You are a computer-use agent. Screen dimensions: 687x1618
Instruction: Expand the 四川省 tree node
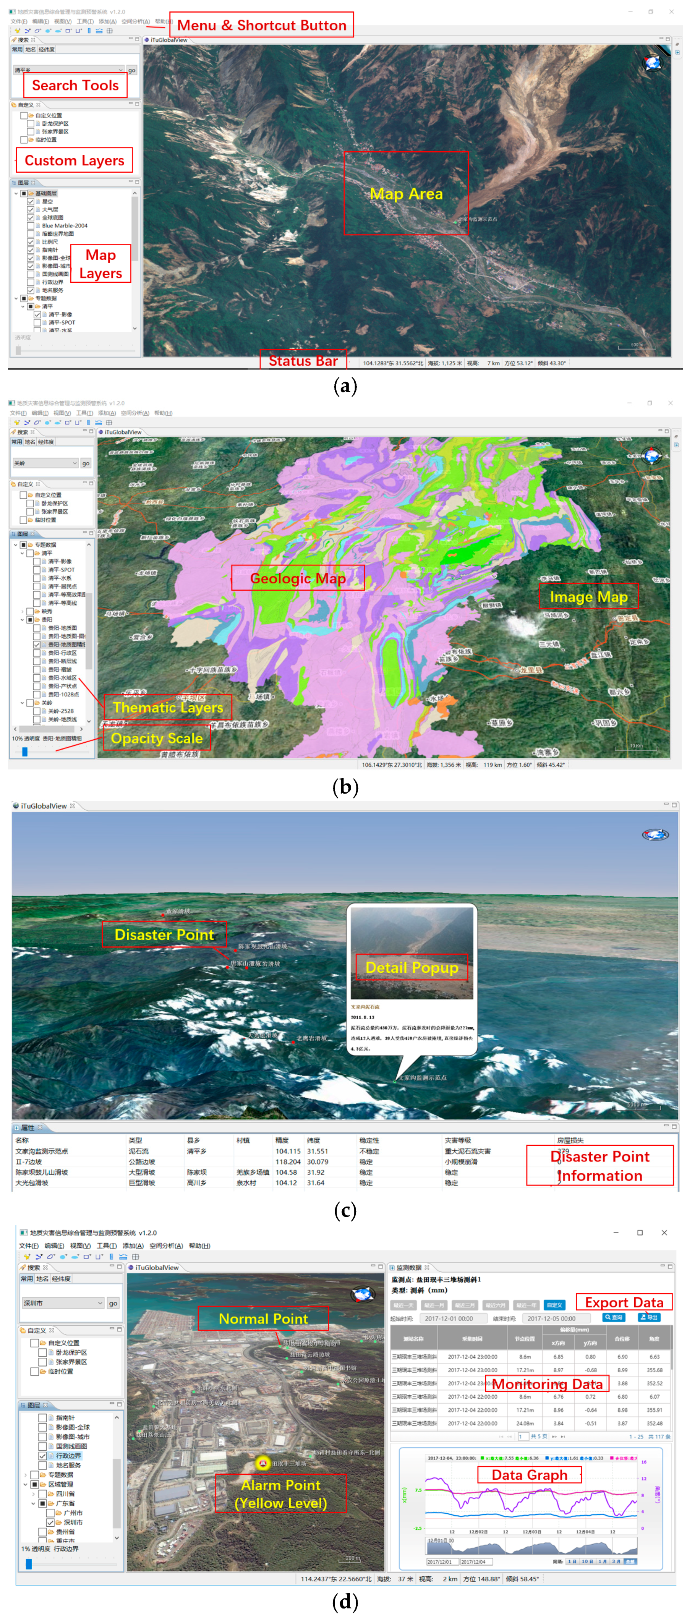(x=34, y=1493)
